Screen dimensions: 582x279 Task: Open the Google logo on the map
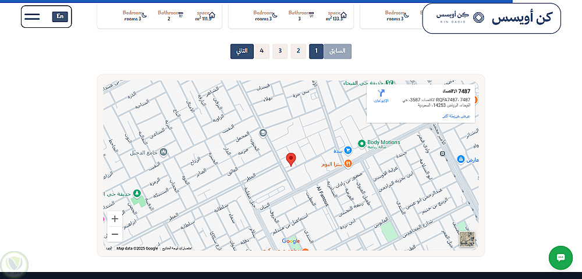click(290, 241)
